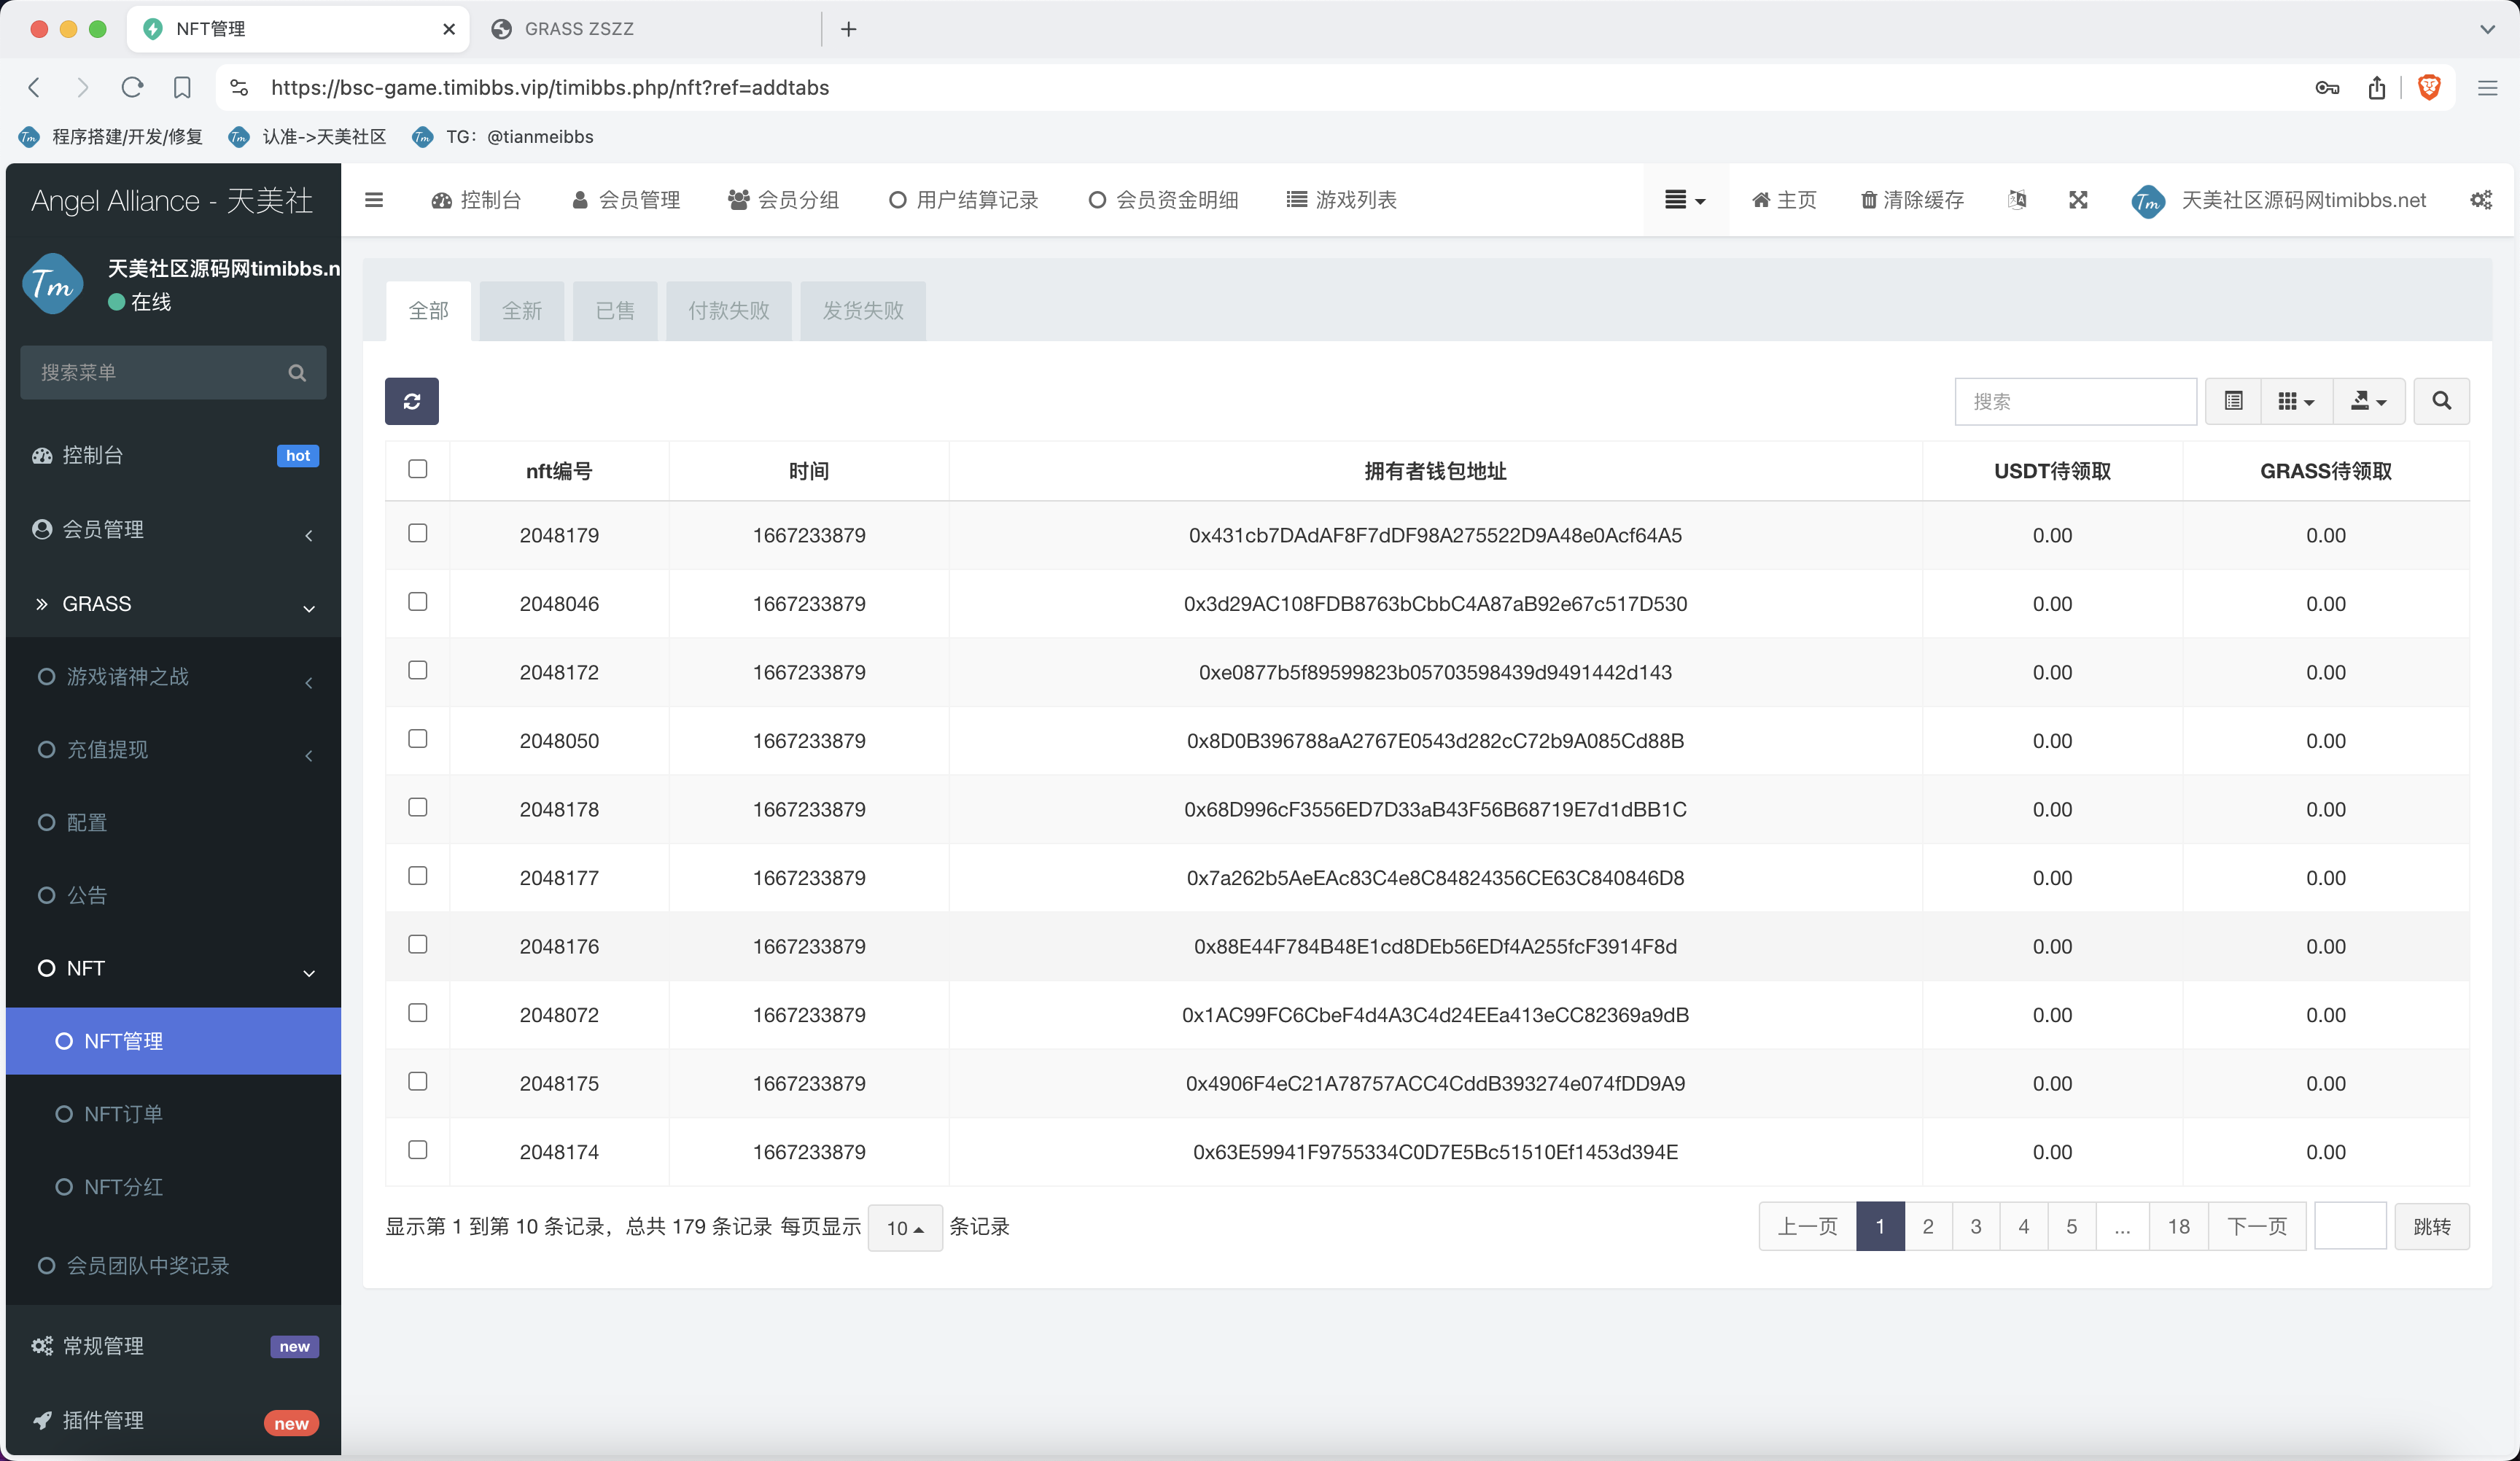Check the row for nft 2048172
Image resolution: width=2520 pixels, height=1461 pixels.
point(418,670)
